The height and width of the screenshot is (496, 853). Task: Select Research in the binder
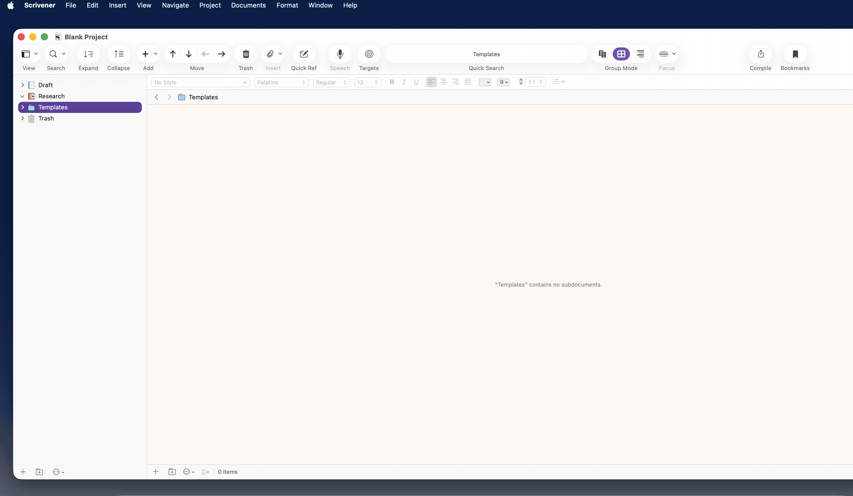coord(51,96)
